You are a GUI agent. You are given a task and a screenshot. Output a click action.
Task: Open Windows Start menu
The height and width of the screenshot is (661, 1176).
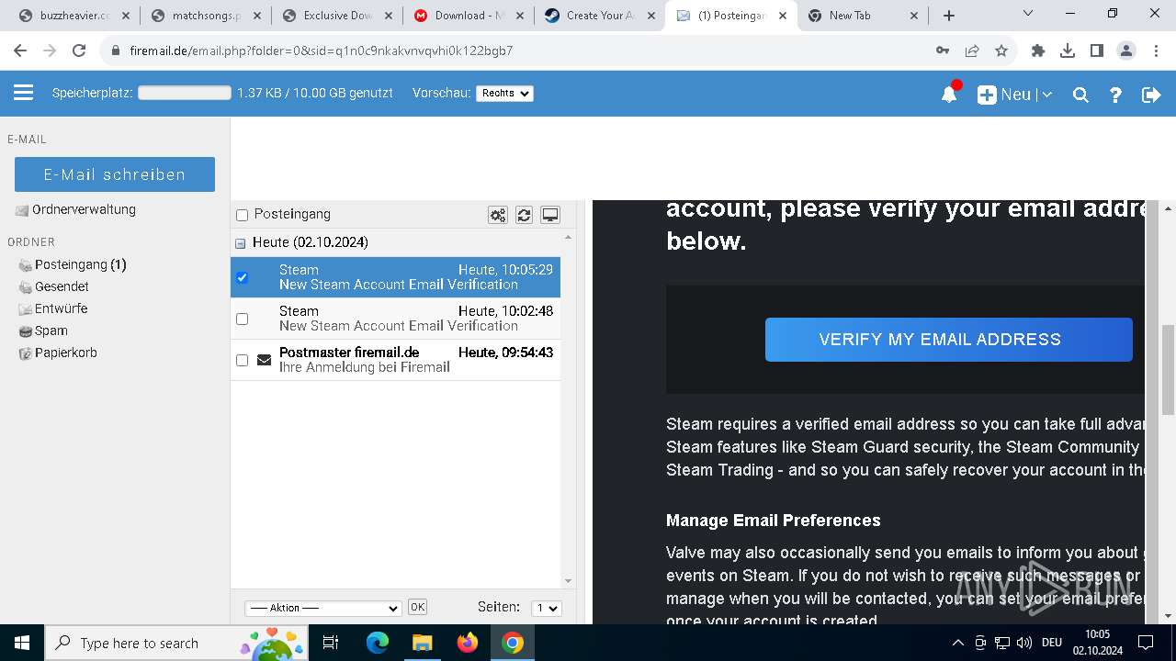click(22, 643)
